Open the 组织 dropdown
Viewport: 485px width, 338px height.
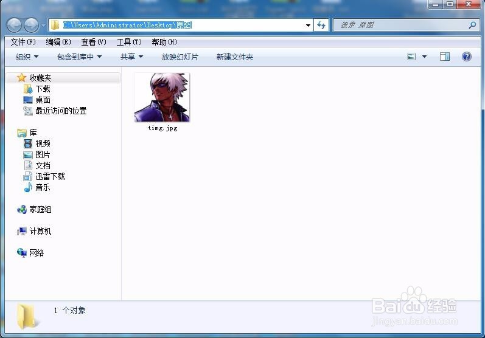pos(27,57)
